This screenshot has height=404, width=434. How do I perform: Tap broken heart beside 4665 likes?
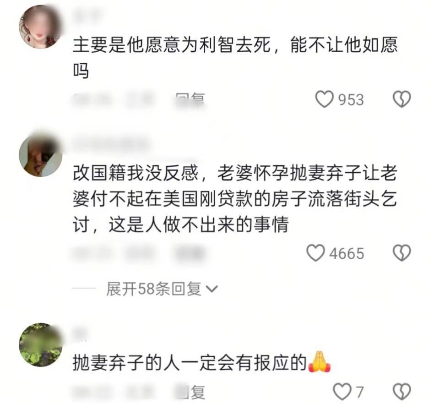(401, 253)
